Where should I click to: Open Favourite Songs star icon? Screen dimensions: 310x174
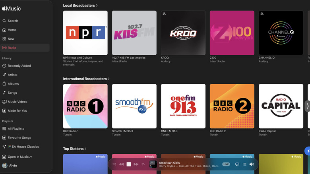point(4,137)
